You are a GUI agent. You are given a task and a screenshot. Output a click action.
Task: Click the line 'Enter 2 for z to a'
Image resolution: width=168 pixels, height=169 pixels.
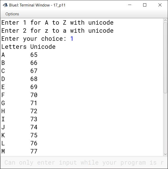[57, 31]
